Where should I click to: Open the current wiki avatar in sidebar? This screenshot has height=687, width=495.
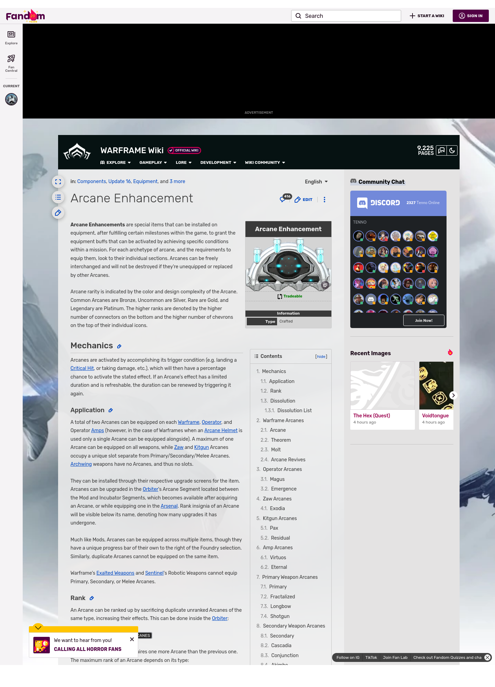11,99
